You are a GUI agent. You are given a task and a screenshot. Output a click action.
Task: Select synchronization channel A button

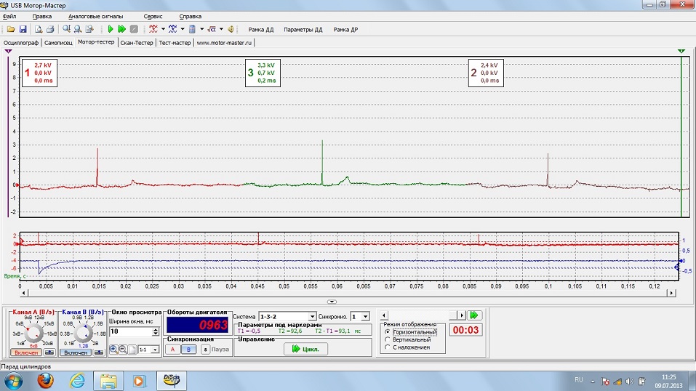[x=172, y=350]
